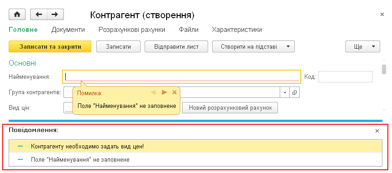Navigate forward with the right arrow

(x=55, y=15)
